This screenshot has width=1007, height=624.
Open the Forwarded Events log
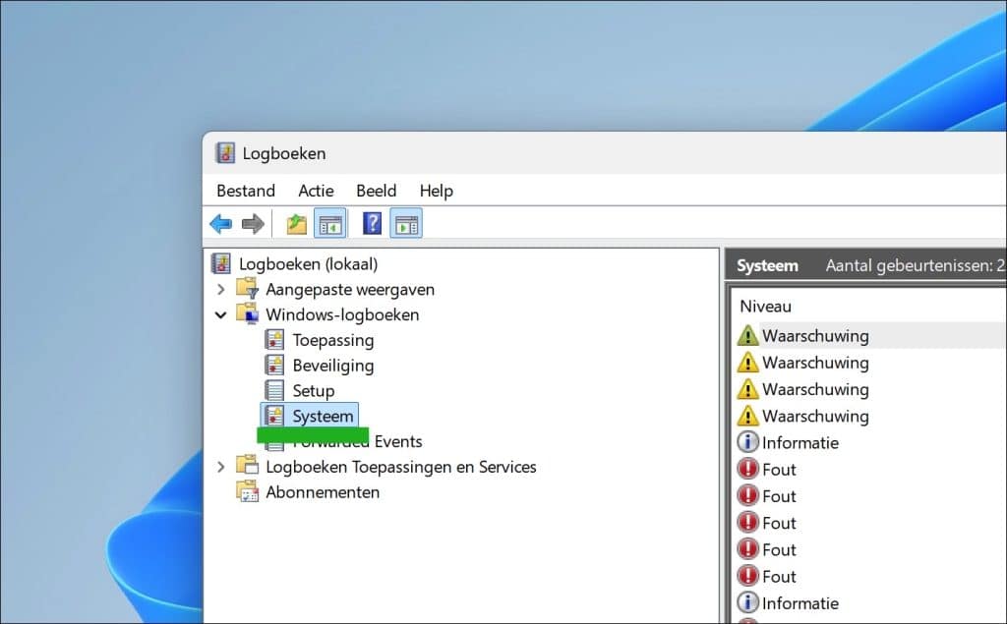click(357, 441)
